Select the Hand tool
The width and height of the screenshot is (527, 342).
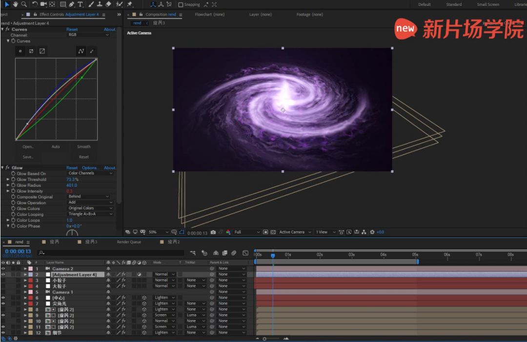[15, 4]
